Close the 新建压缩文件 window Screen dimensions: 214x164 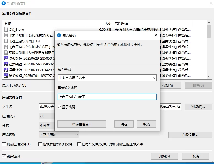(211, 3)
